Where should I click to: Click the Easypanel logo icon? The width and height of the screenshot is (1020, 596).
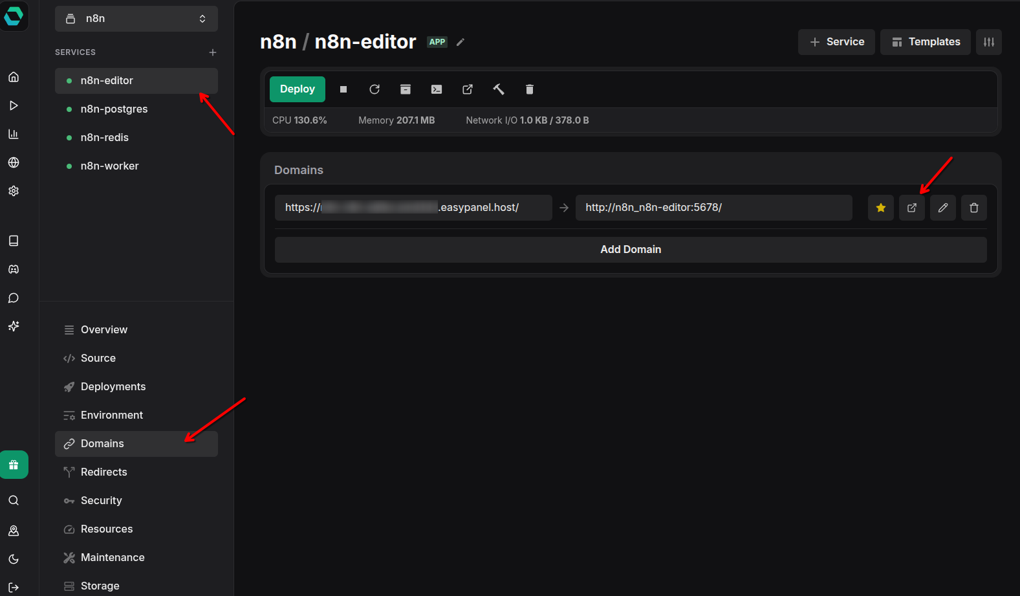(14, 16)
